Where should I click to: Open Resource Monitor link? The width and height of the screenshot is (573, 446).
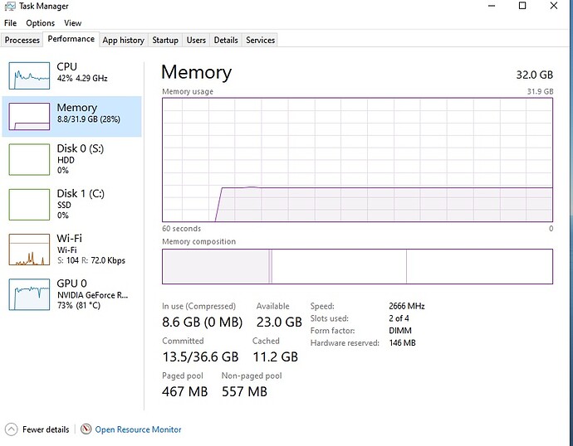coord(138,429)
